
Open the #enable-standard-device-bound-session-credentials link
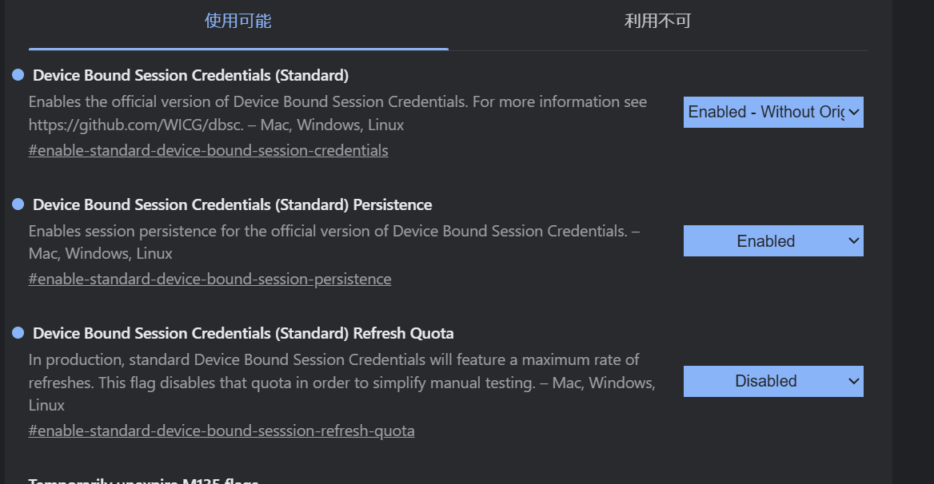pyautogui.click(x=208, y=150)
